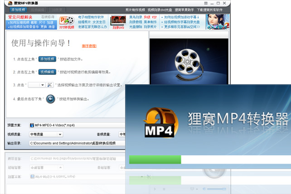Click the 输出目录 path input field

tap(77, 143)
